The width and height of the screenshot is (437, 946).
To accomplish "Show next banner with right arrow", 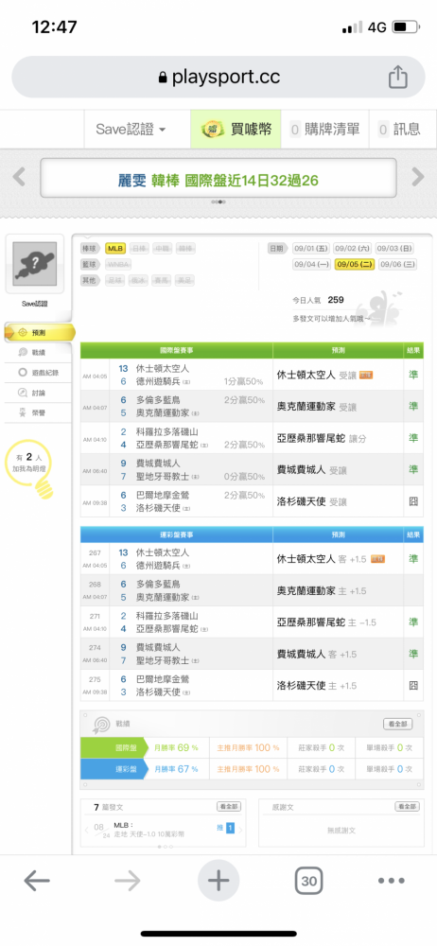I will coord(418,177).
